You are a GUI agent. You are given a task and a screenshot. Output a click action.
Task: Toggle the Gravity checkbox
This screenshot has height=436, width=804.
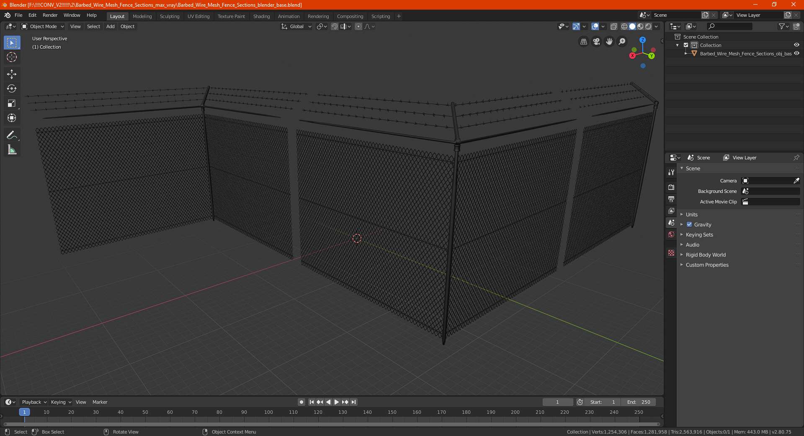tap(689, 224)
